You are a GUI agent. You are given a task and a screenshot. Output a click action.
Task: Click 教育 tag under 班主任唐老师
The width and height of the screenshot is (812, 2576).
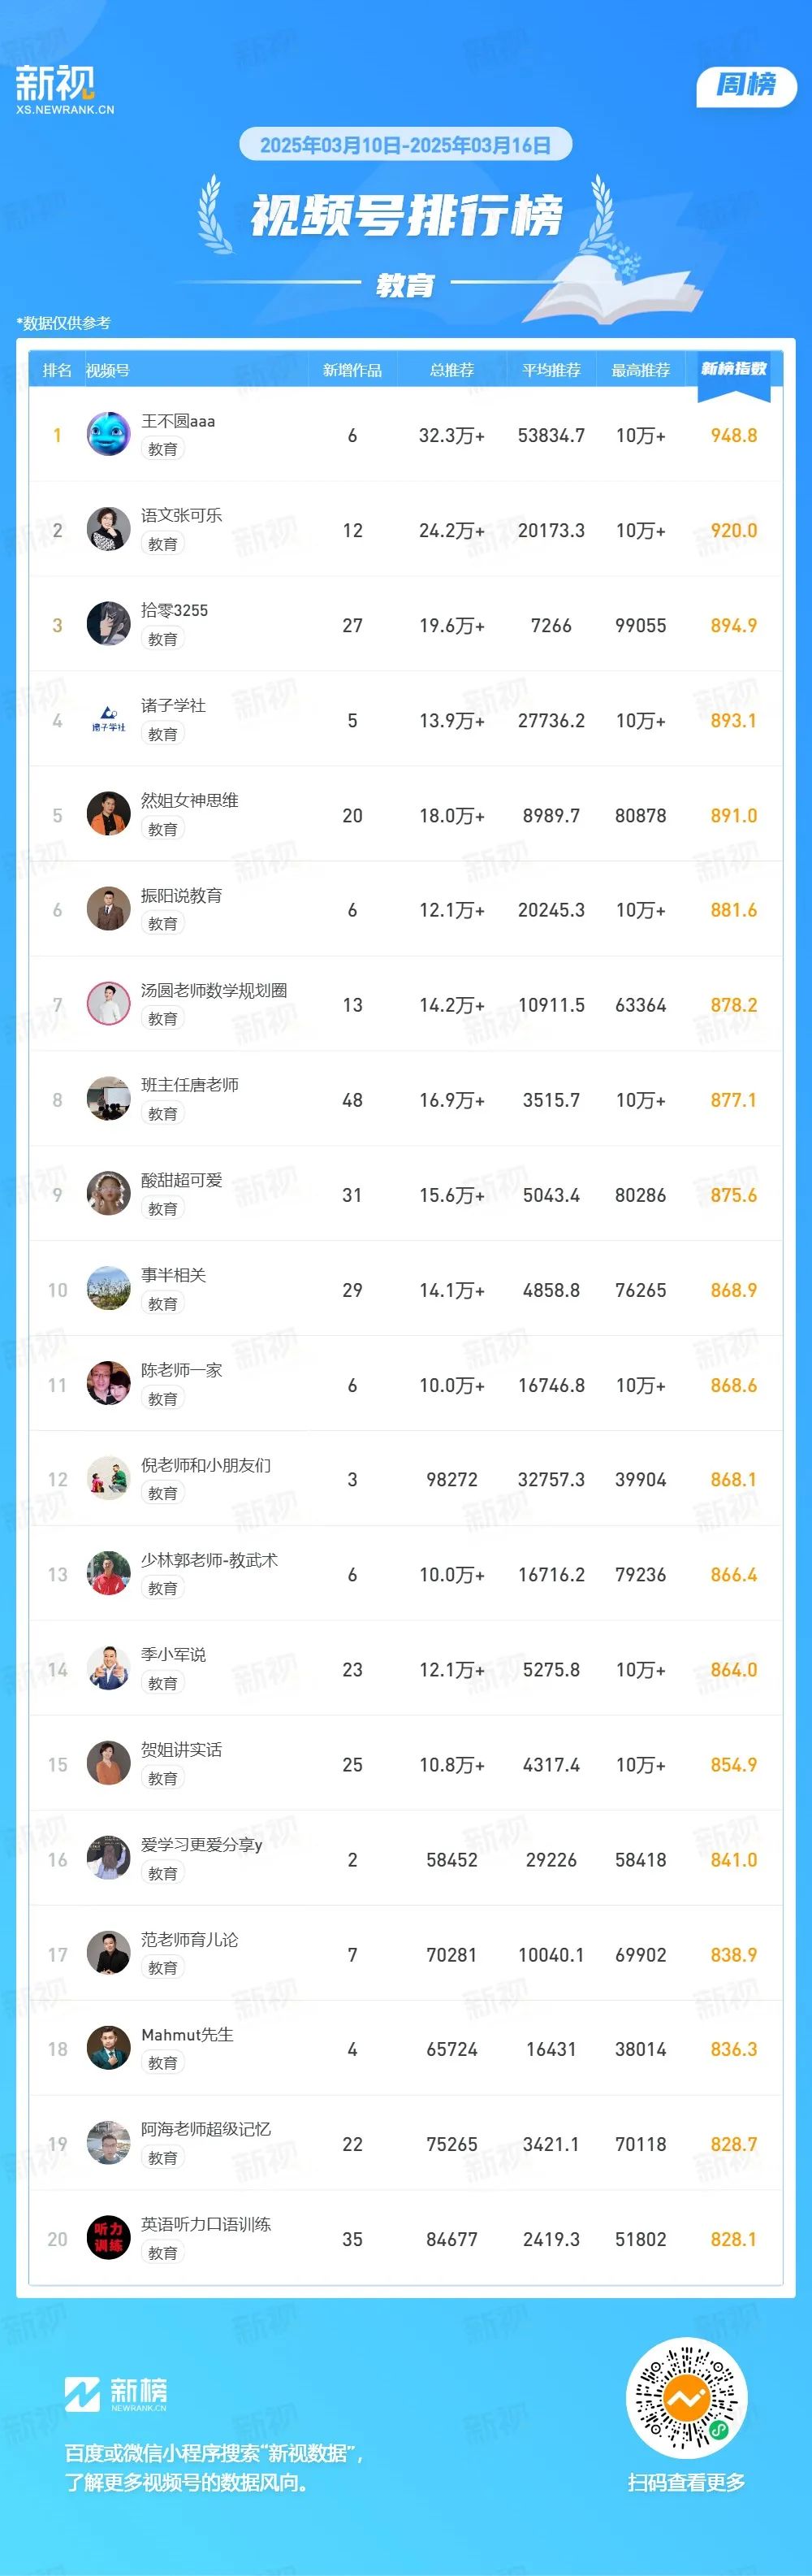click(x=162, y=1113)
